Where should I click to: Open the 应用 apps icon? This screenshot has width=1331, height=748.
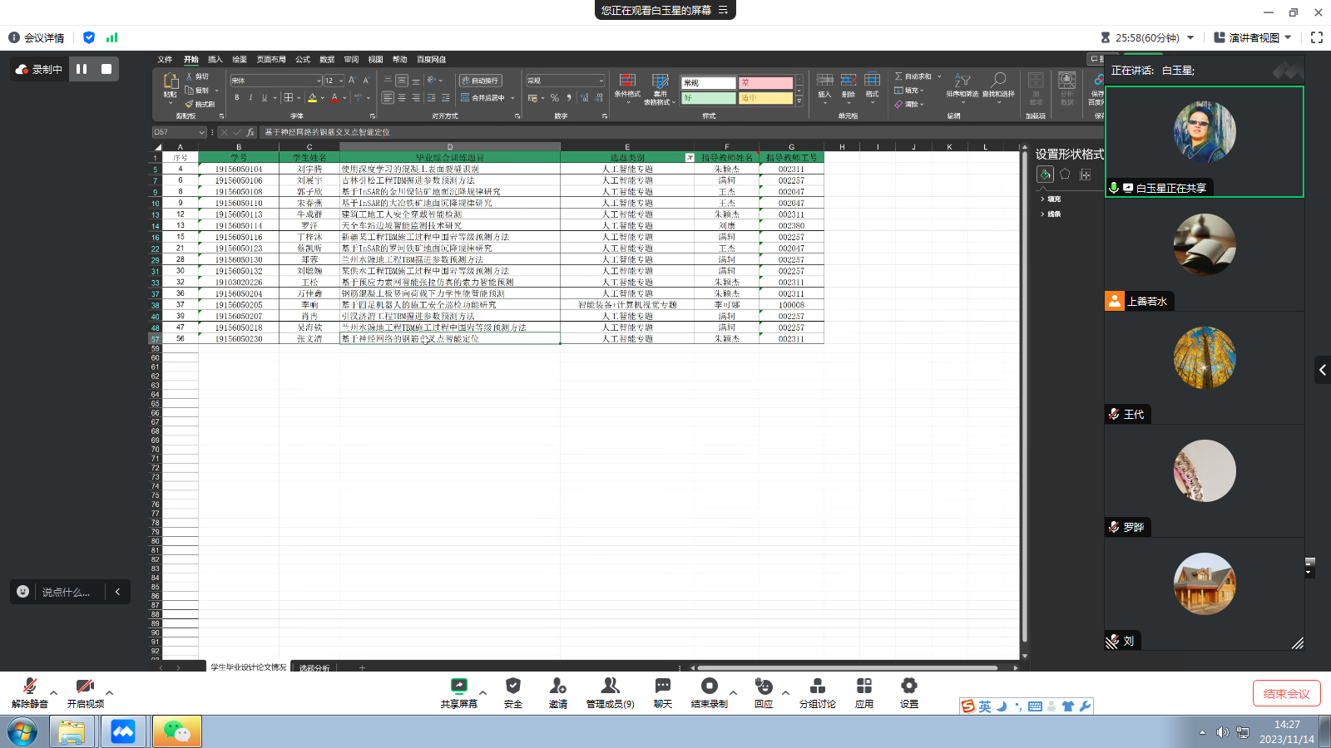(864, 691)
